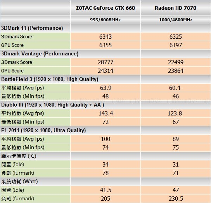Screen dimensions: 211x203
Task: Click the 1000/4800MHz clock cell
Action: (x=176, y=20)
